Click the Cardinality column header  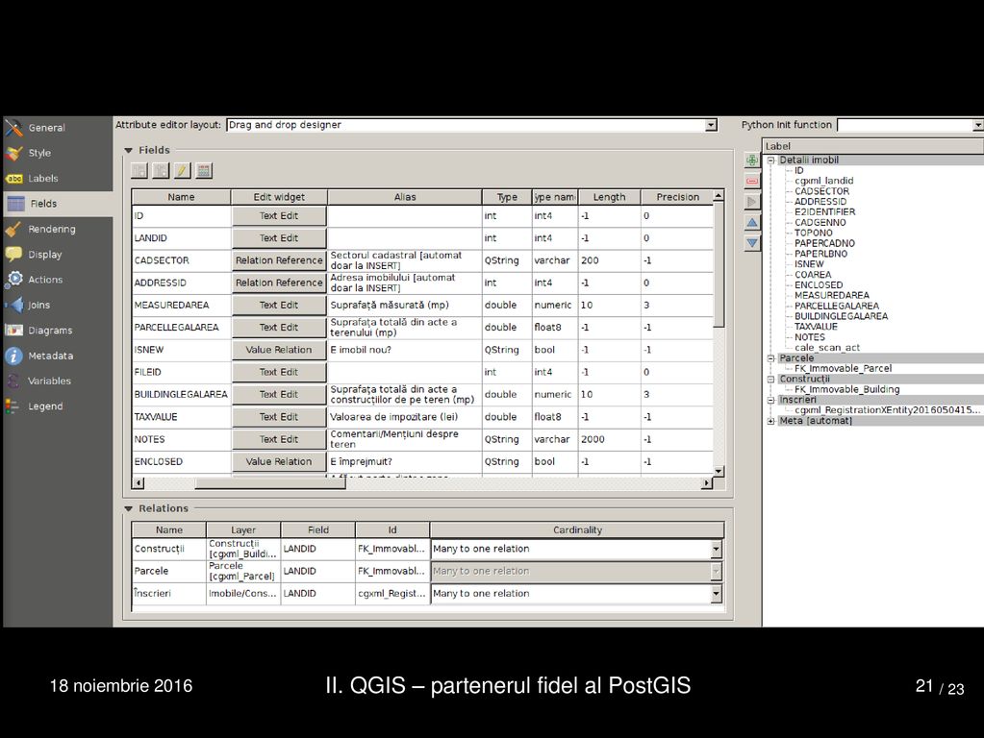577,529
